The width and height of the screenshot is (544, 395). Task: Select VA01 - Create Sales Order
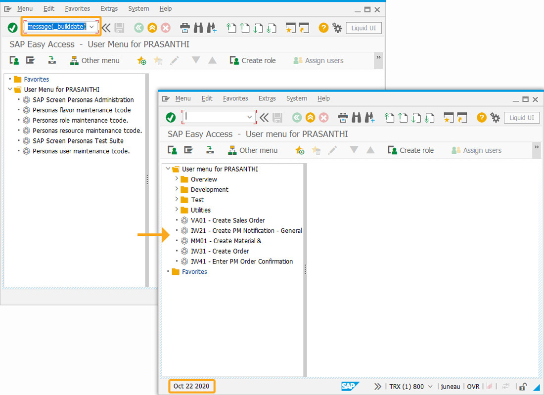point(228,220)
